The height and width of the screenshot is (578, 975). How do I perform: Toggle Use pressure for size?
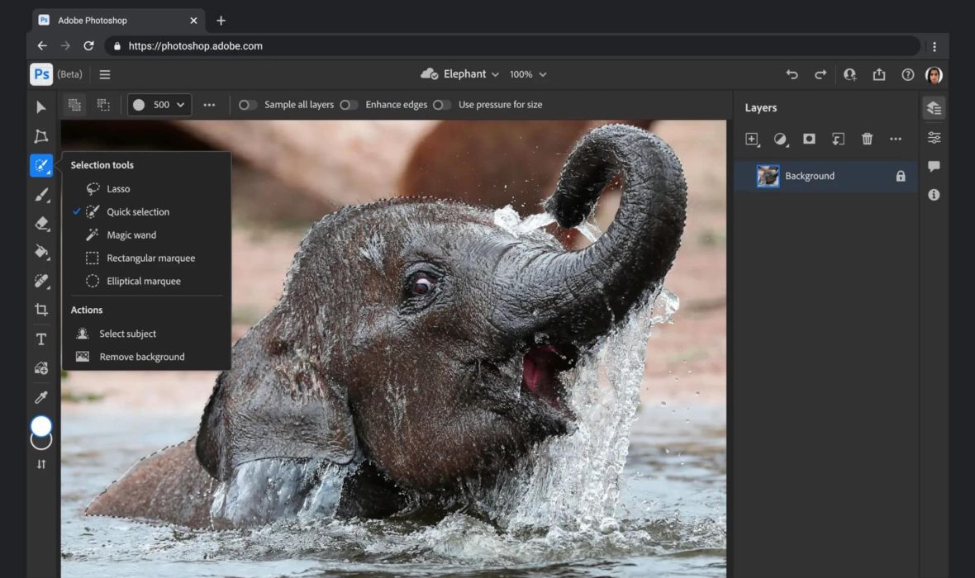[x=442, y=105]
